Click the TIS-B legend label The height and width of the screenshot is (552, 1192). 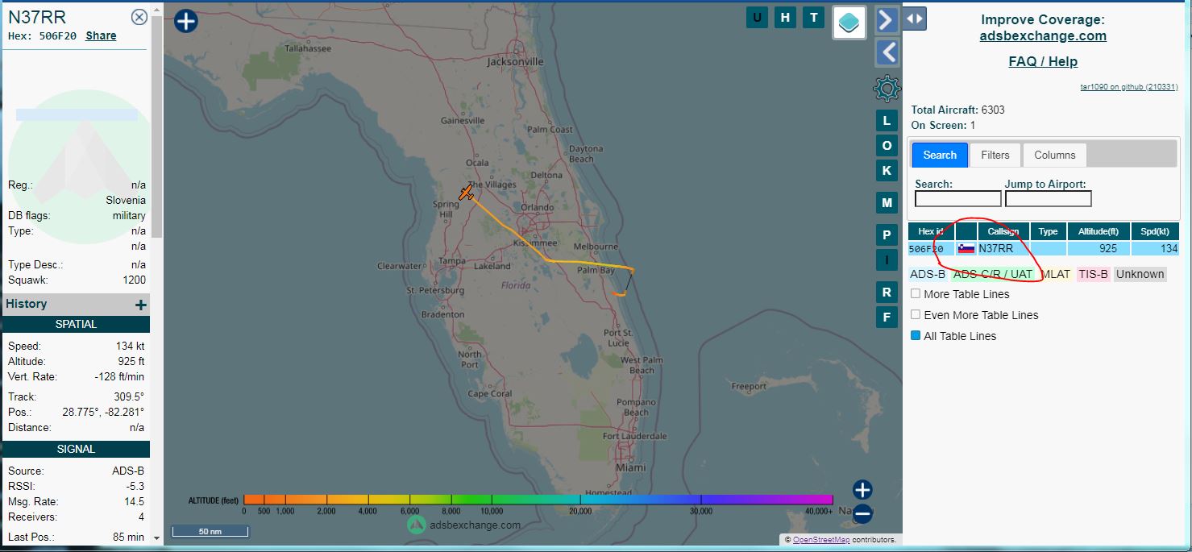click(1093, 274)
